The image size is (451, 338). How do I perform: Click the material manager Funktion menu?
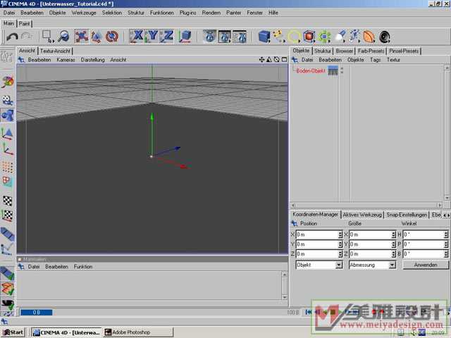click(83, 267)
